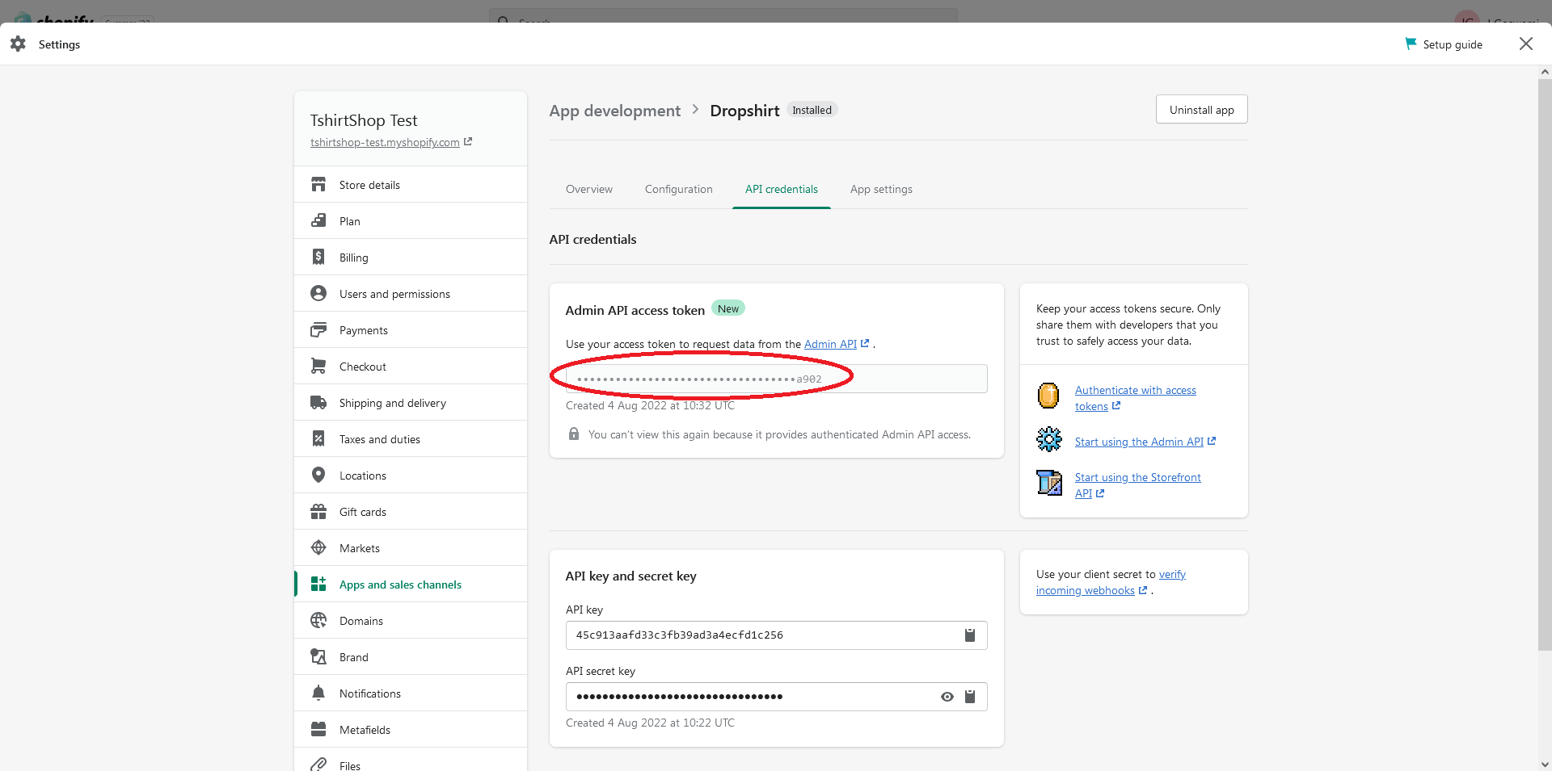This screenshot has height=771, width=1552.
Task: Click the Domains globe icon
Action: 318,620
